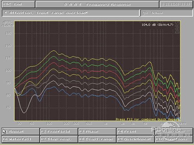Click the DAAS Frequency Response title bar

tap(97, 4)
